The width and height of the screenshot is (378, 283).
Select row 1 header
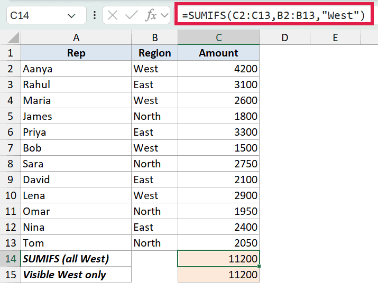pos(11,53)
